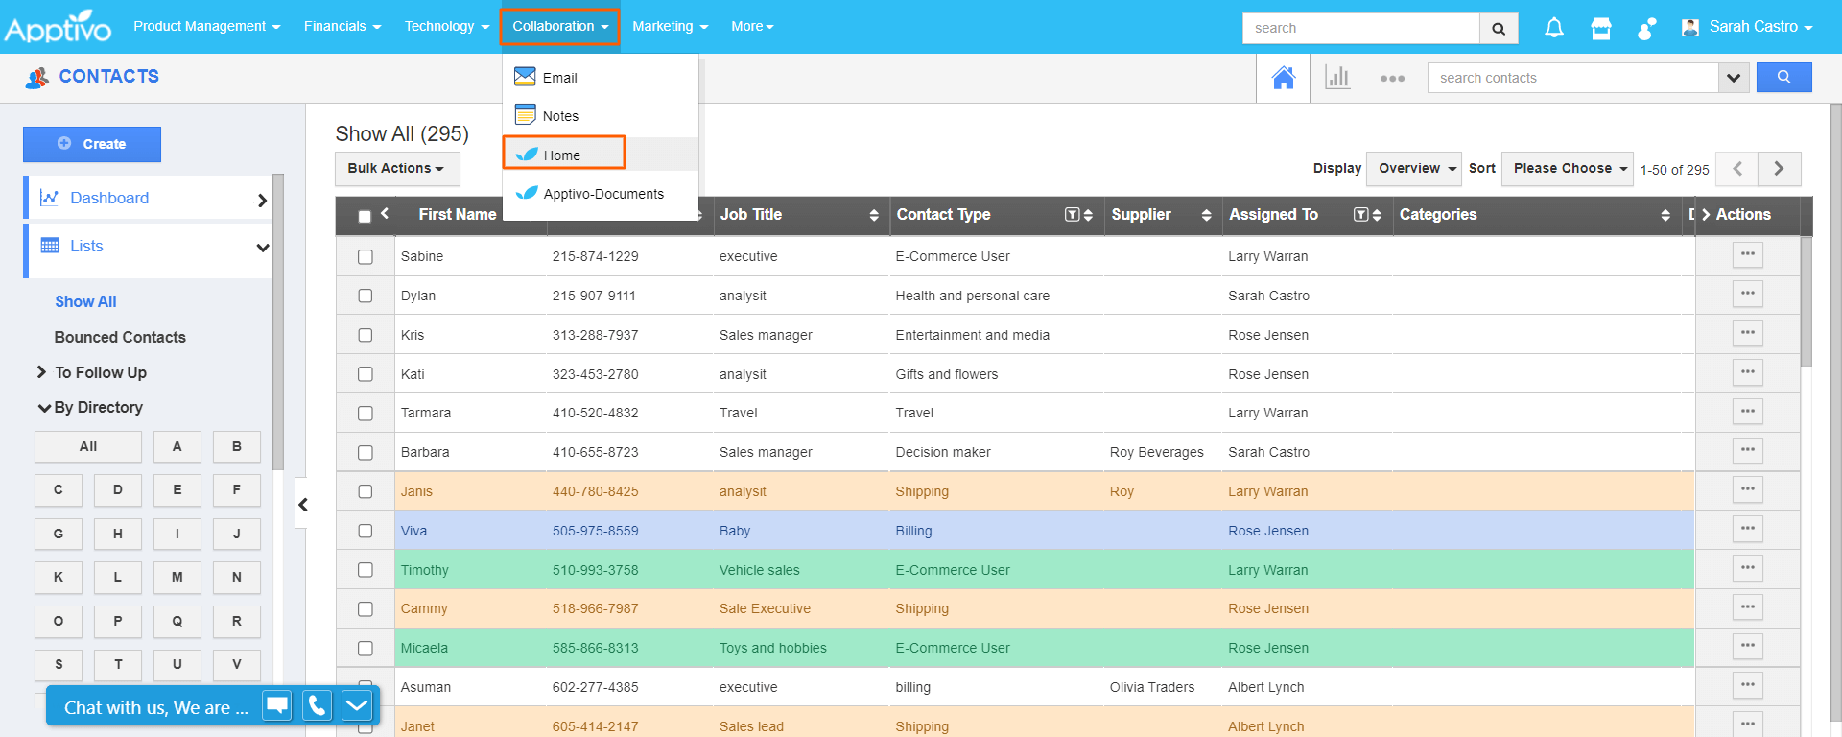Open the Marketing dropdown menu
Viewport: 1842px width, 737px height.
coord(670,26)
